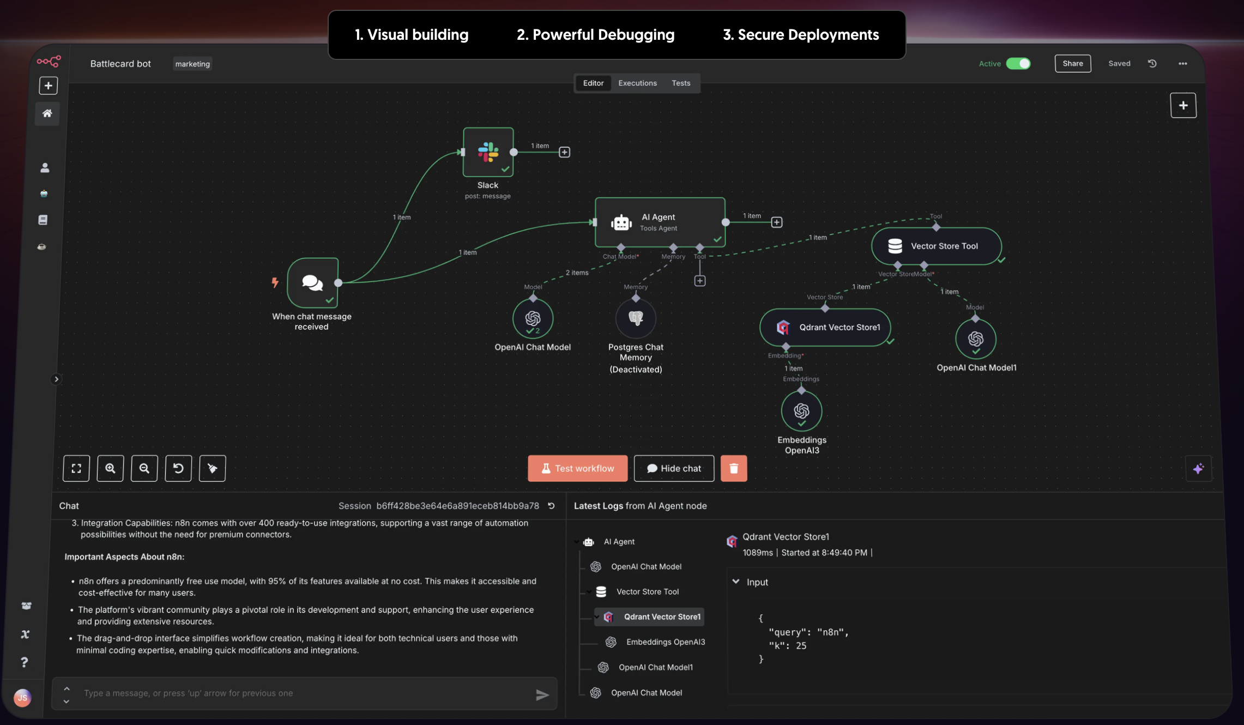Open the AI assistant sparkle button
Image resolution: width=1244 pixels, height=725 pixels.
(x=1198, y=469)
